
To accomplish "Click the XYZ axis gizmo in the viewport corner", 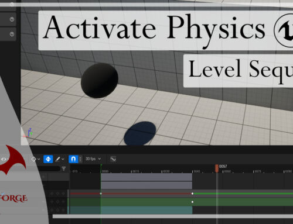I will click(28, 133).
